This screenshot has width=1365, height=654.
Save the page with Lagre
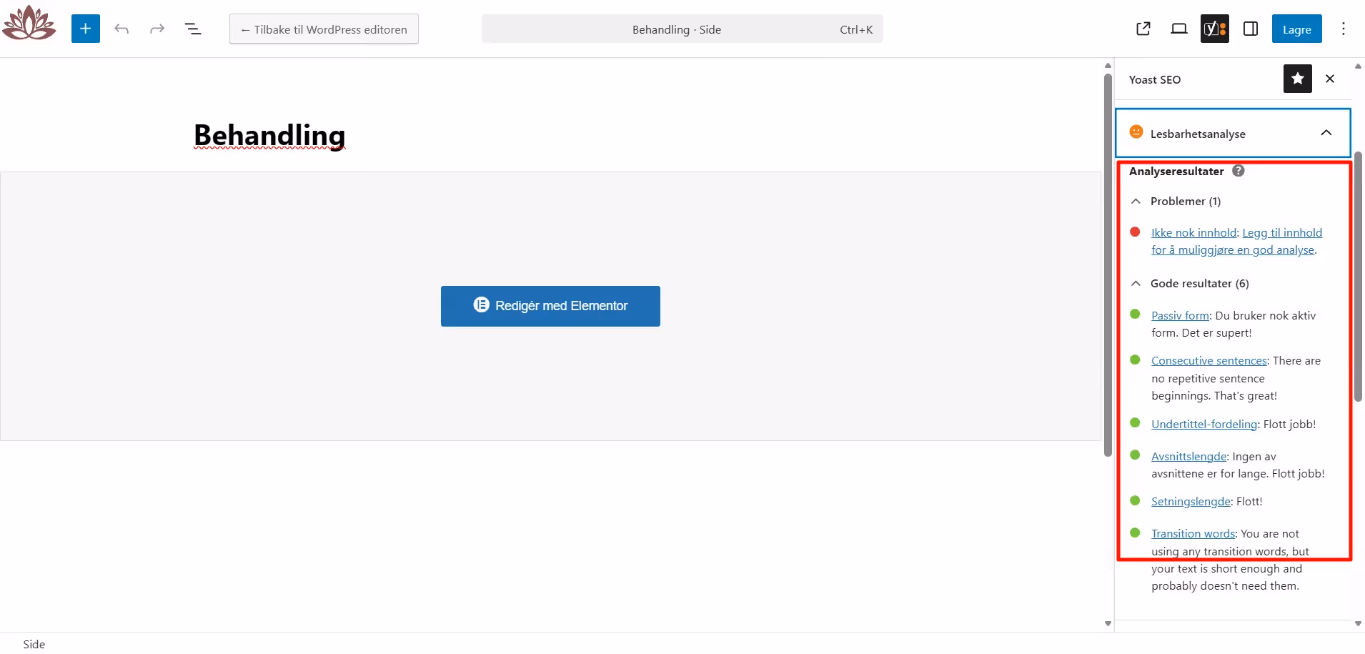point(1297,29)
